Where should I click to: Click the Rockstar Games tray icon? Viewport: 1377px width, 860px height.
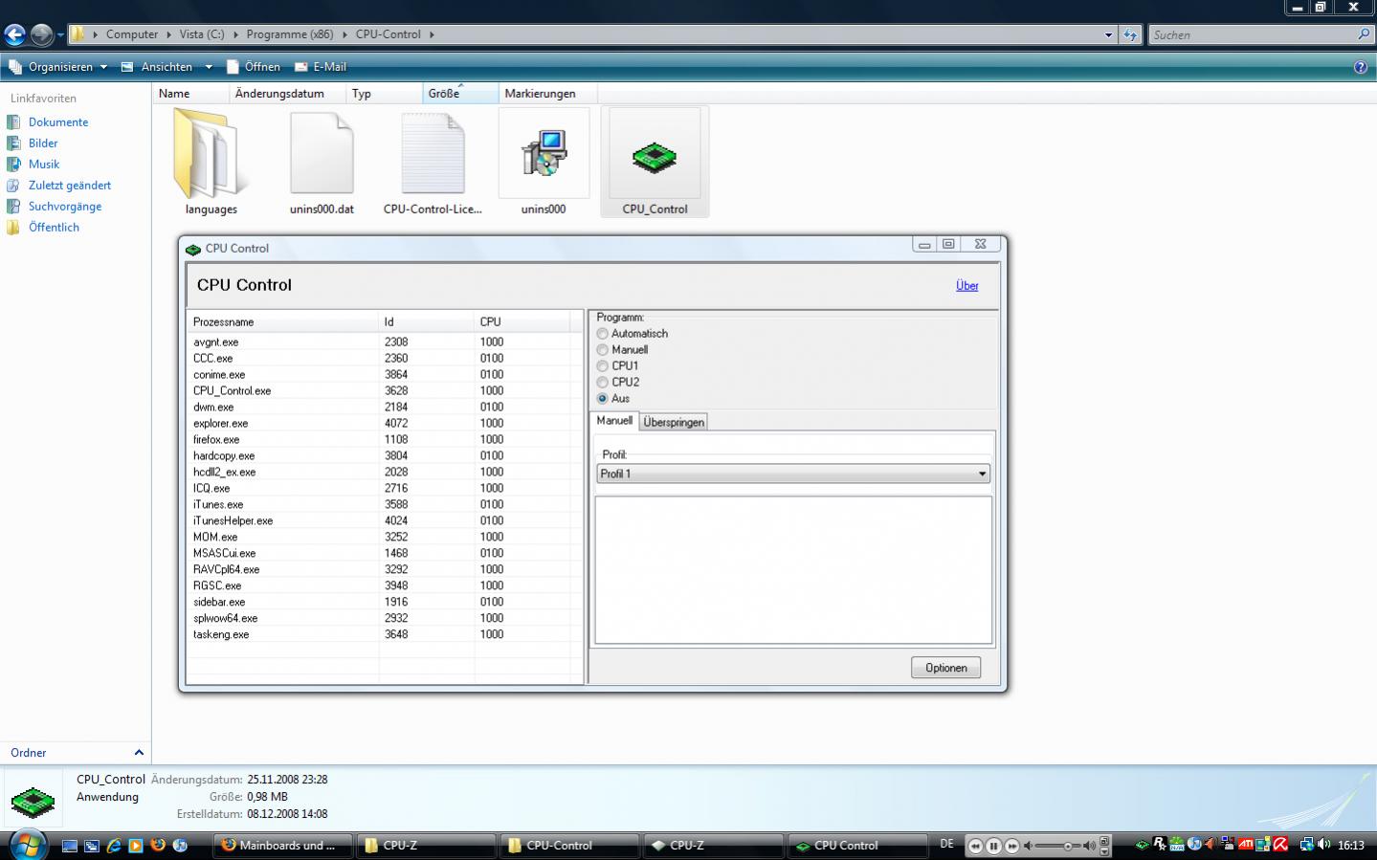[x=1160, y=845]
